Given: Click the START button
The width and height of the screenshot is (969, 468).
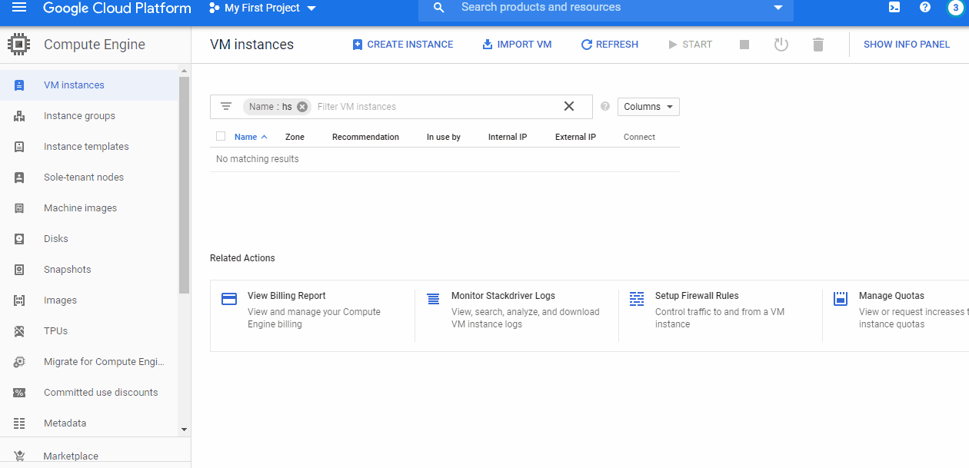Looking at the screenshot, I should coord(690,45).
